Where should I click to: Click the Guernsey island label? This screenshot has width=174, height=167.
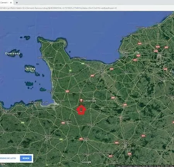12,53
